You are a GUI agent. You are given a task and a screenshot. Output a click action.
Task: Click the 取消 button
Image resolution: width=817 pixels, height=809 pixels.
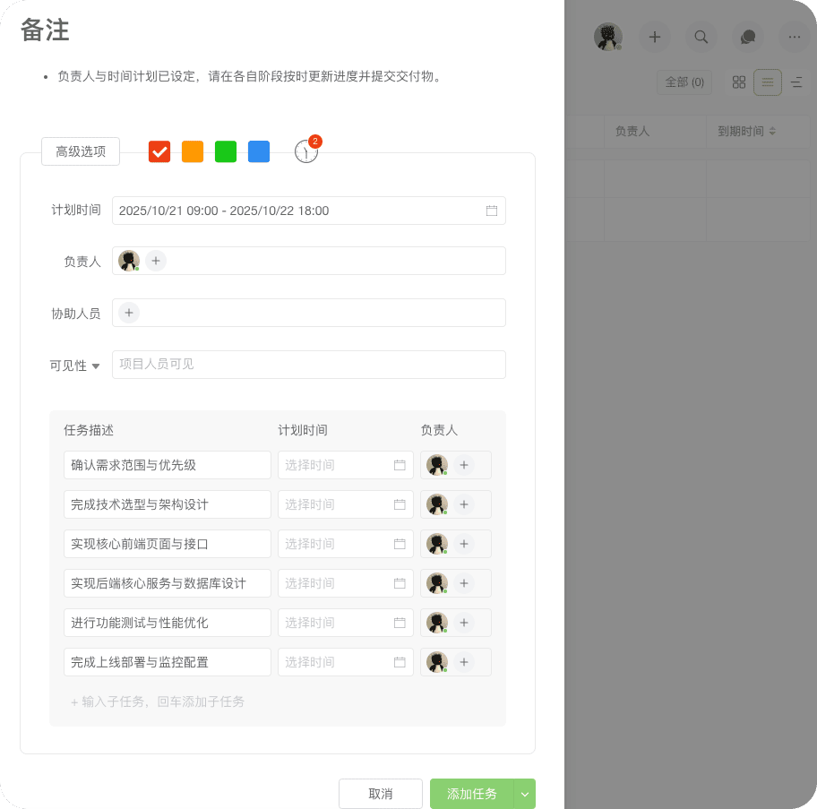tap(381, 794)
